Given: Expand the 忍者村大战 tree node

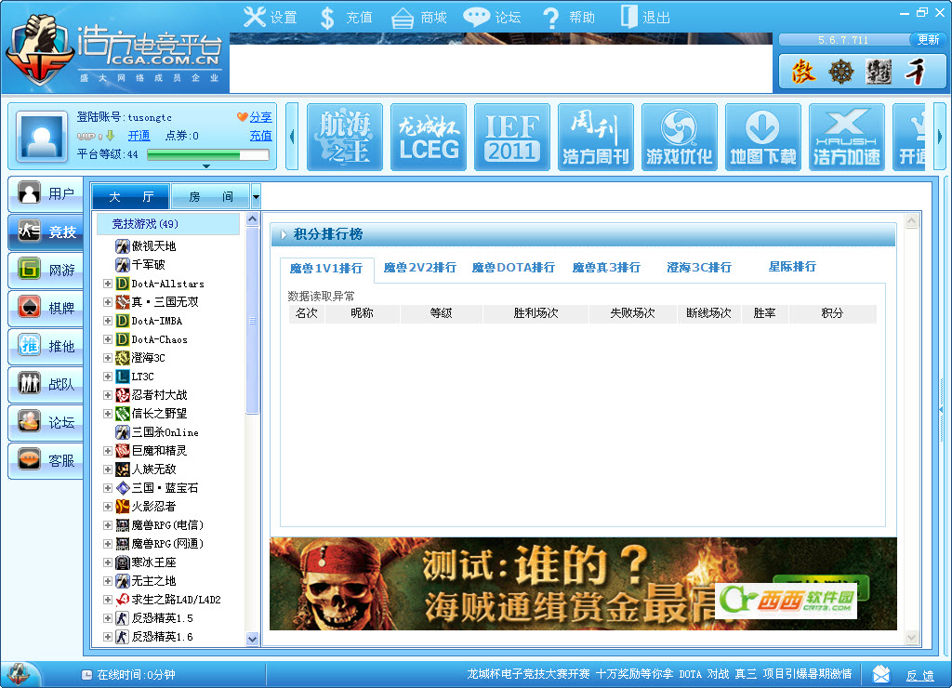Looking at the screenshot, I should pyautogui.click(x=108, y=395).
